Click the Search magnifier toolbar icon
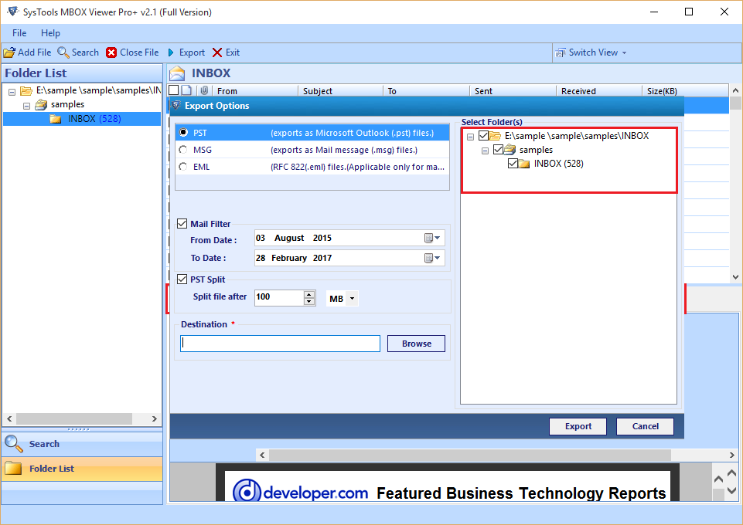This screenshot has height=525, width=743. pos(63,52)
